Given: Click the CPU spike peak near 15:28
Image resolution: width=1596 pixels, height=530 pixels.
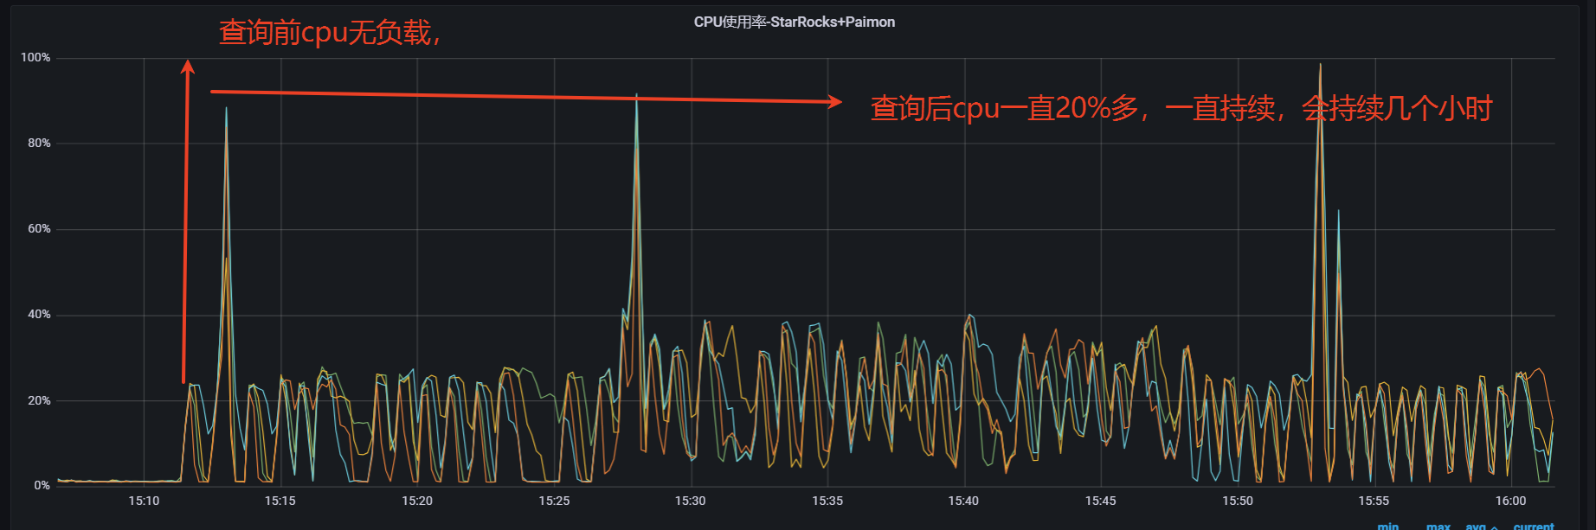Looking at the screenshot, I should [x=636, y=95].
